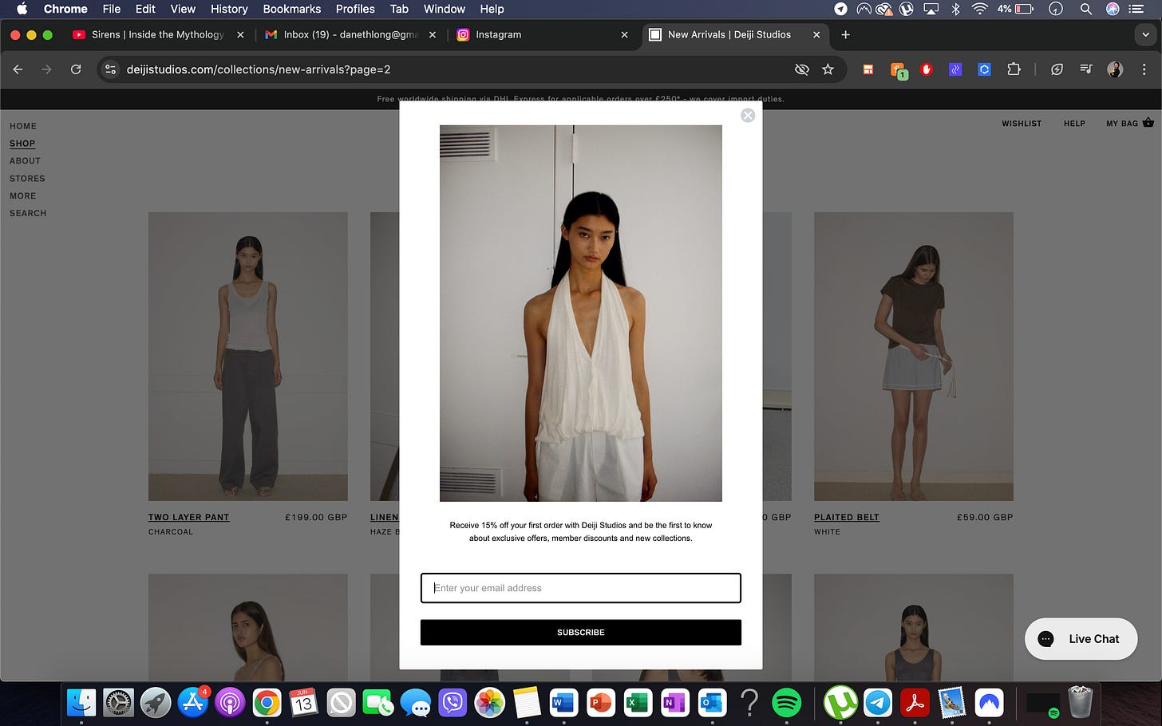Open Photos from the Dock
The image size is (1162, 726).
point(489,703)
